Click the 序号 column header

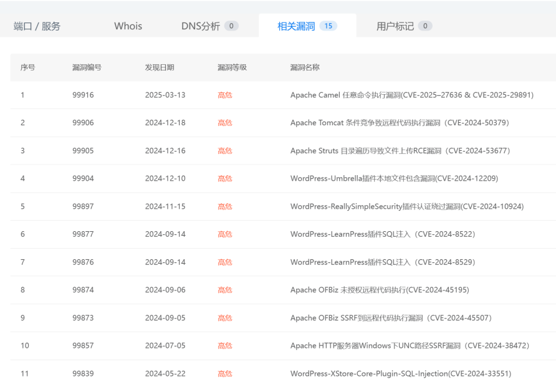coord(27,67)
